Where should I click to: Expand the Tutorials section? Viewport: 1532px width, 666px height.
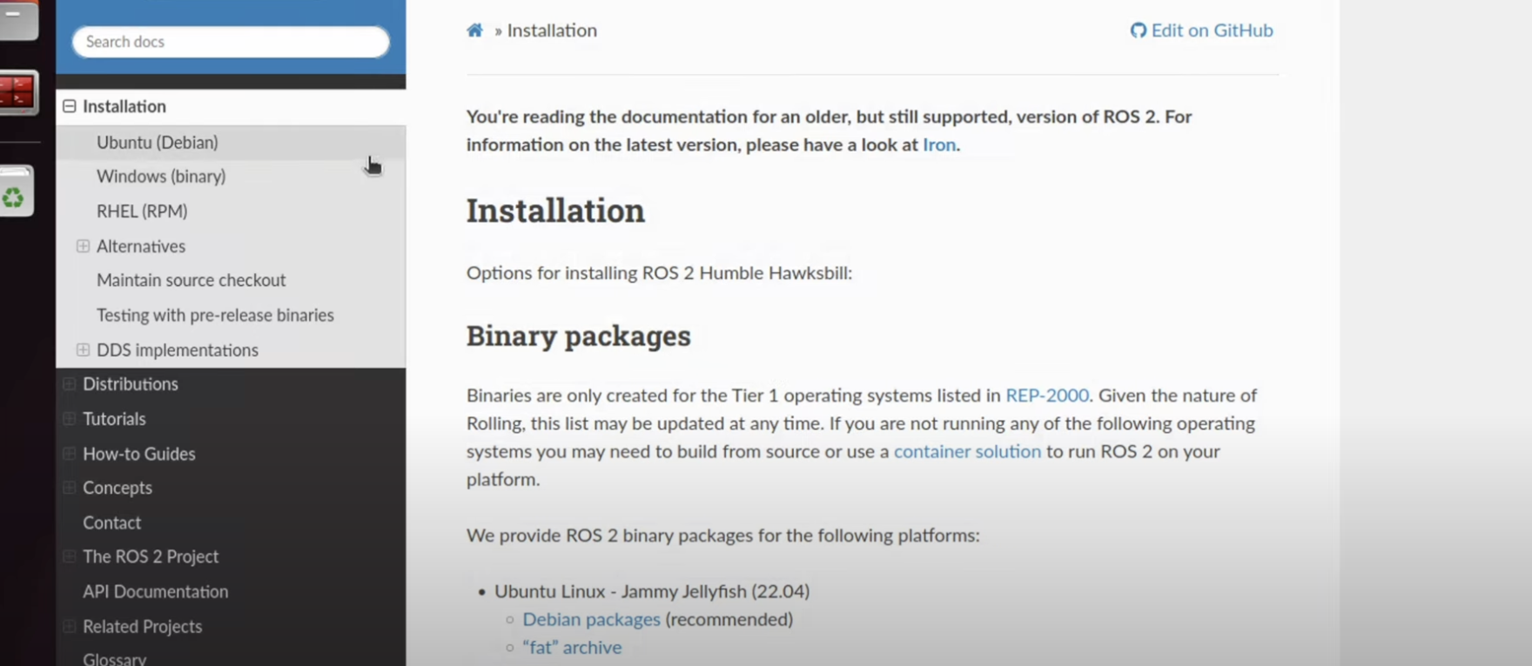[x=69, y=418]
